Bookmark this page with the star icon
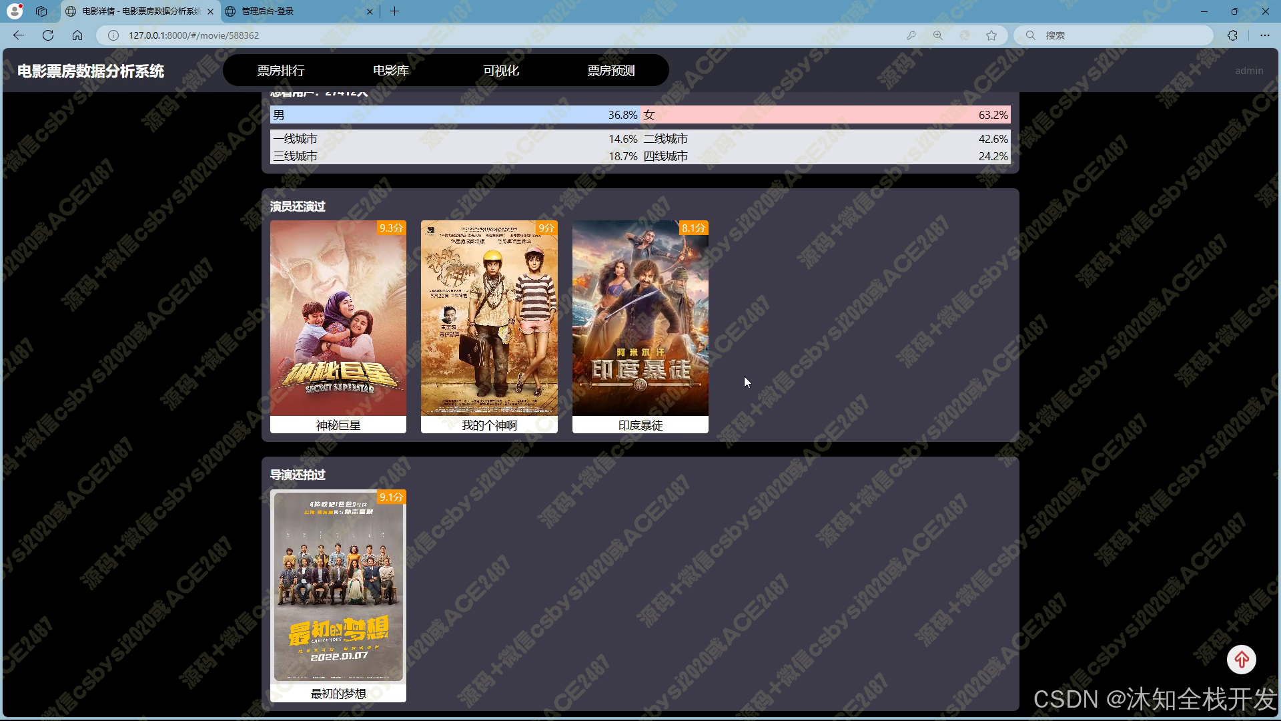This screenshot has width=1281, height=721. click(991, 35)
